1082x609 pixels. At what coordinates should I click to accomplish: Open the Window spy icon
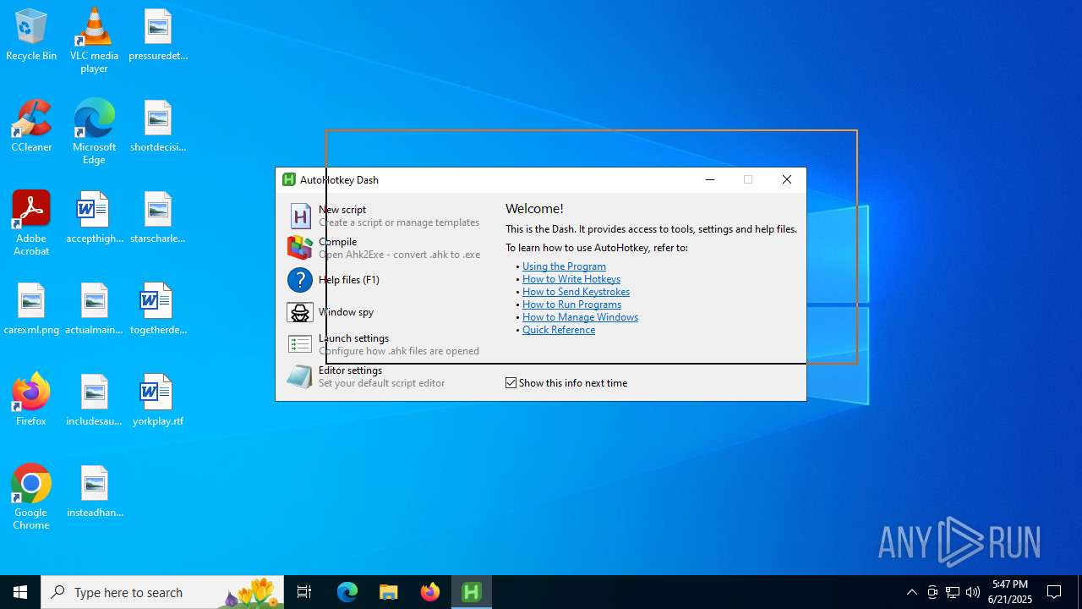coord(300,312)
